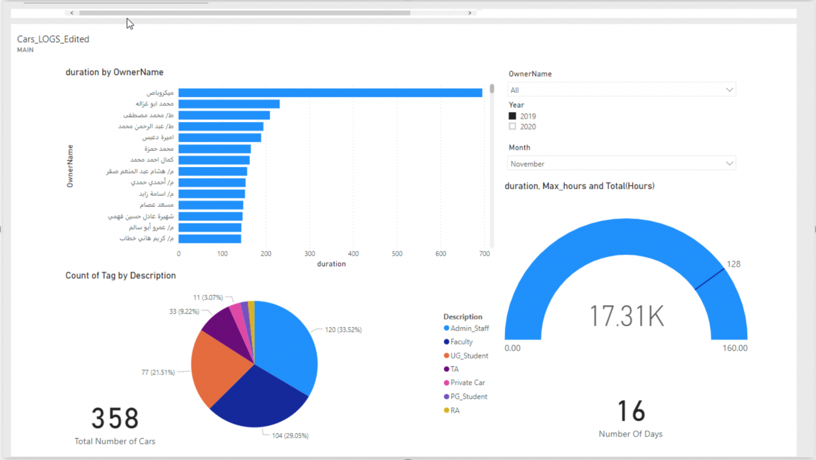Click the bar chart's vertical scrollbar thumb
816x460 pixels.
coord(492,89)
